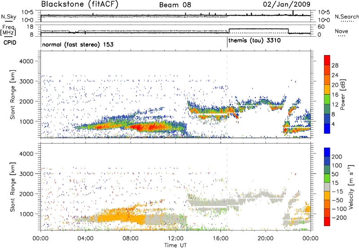The width and height of the screenshot is (359, 248).
Task: Click the '1000' tick on velocity panel
Action: click(26, 214)
